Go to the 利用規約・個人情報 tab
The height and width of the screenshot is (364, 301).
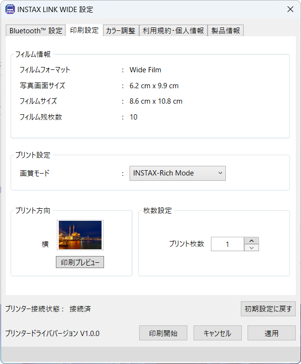[x=173, y=31]
